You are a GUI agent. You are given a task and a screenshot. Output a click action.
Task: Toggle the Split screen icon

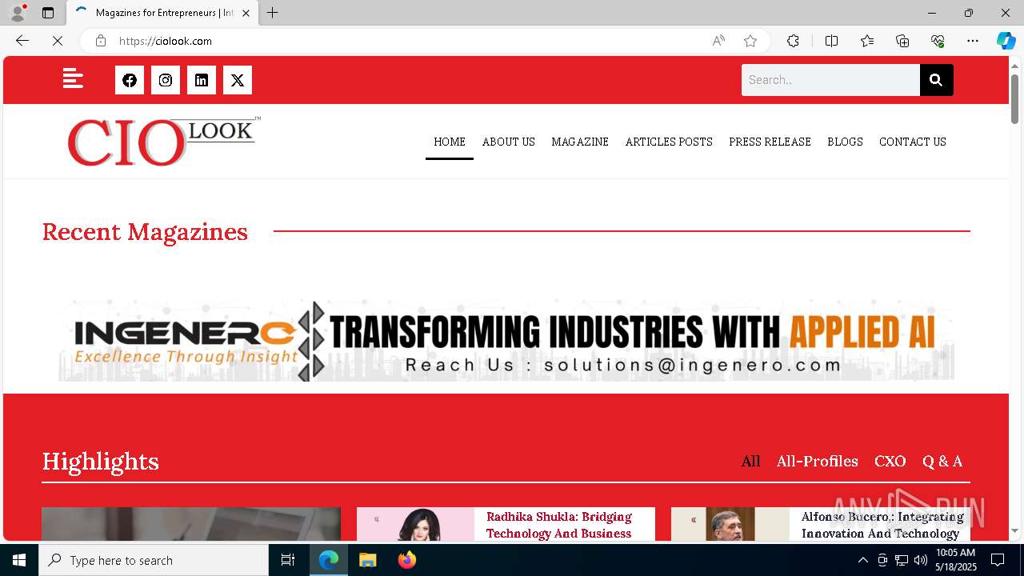click(x=831, y=41)
